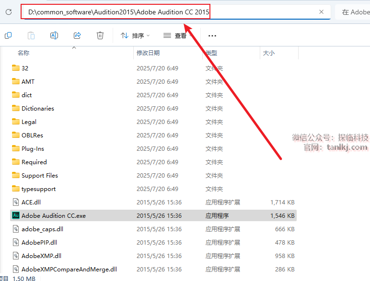Sort by the 类型 column header
This screenshot has height=281, width=370.
coord(211,53)
